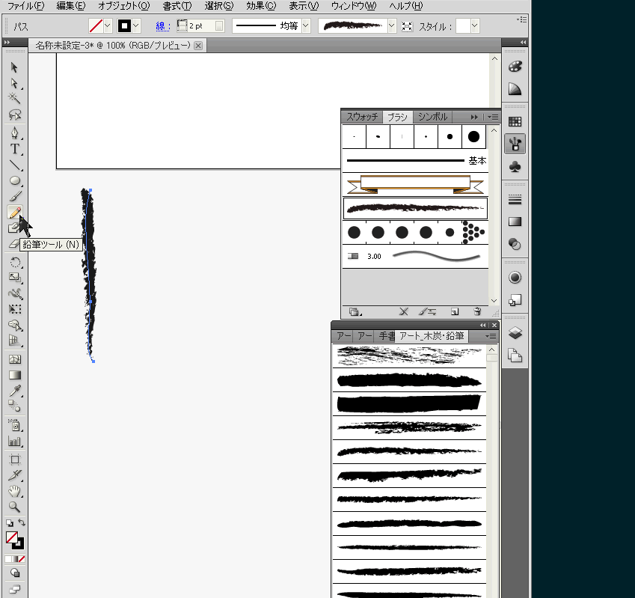Open the brush definition dropdown in the control bar
The height and width of the screenshot is (598, 635).
(391, 25)
